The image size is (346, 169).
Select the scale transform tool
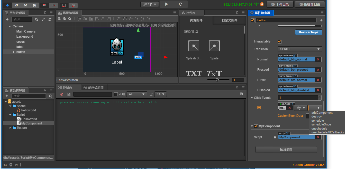click(x=25, y=5)
